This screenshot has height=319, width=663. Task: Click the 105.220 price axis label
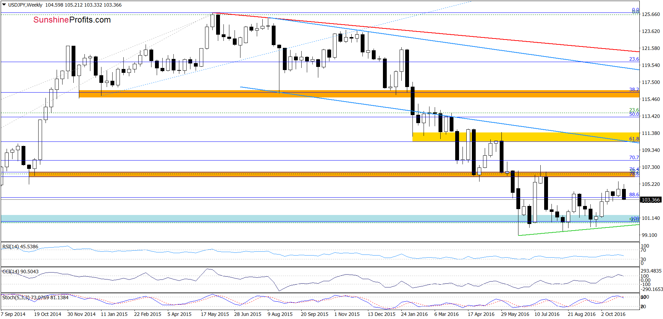click(650, 184)
